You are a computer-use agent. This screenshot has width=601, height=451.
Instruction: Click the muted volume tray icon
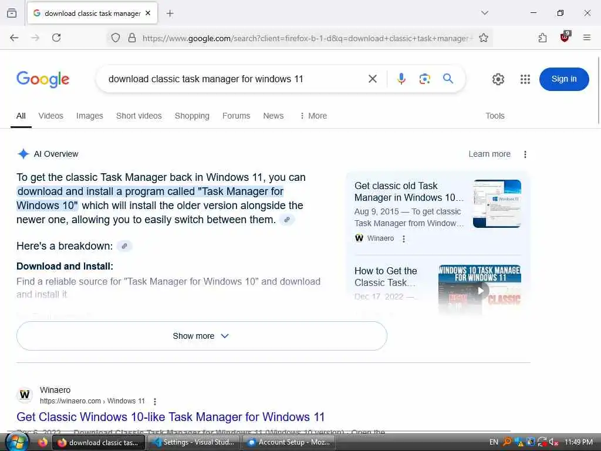click(x=553, y=442)
